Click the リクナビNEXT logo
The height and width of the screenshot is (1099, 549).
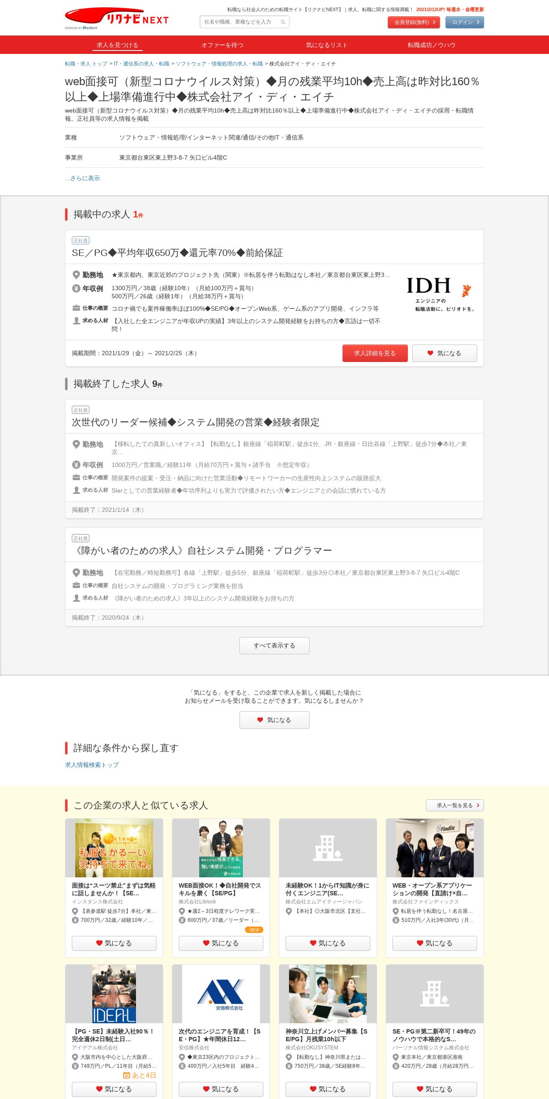pyautogui.click(x=117, y=18)
